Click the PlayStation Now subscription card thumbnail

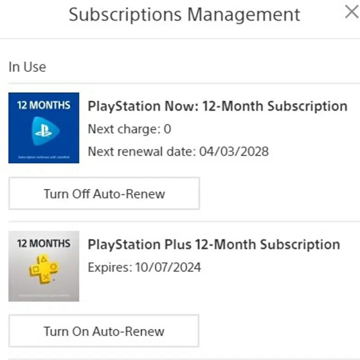click(x=44, y=128)
